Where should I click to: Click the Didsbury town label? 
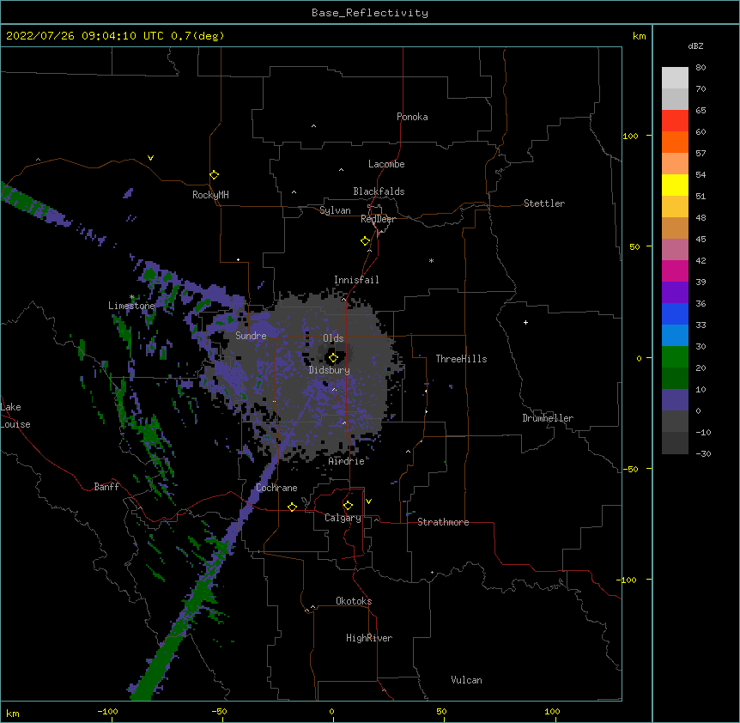(330, 370)
